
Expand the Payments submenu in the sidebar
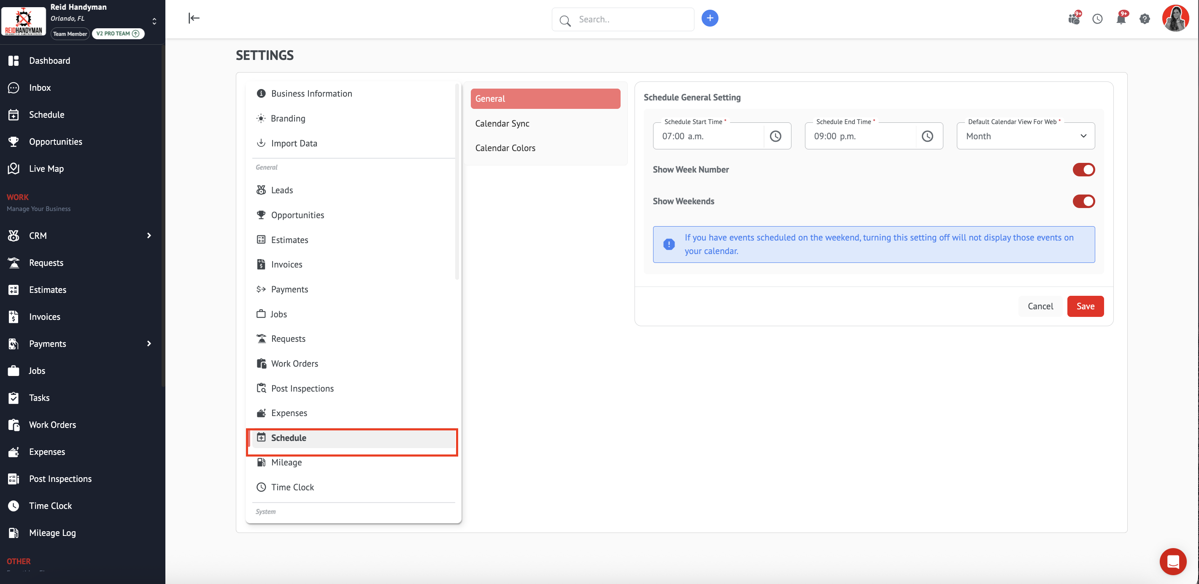149,344
